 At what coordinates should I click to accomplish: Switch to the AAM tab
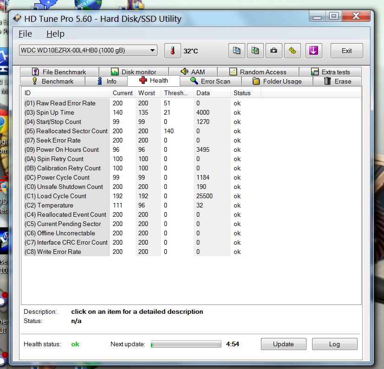(x=193, y=72)
